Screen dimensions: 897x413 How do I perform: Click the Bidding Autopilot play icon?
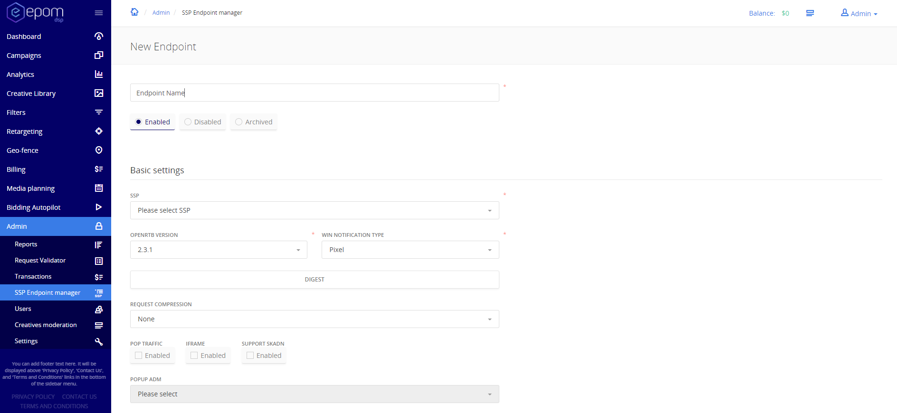coord(99,207)
